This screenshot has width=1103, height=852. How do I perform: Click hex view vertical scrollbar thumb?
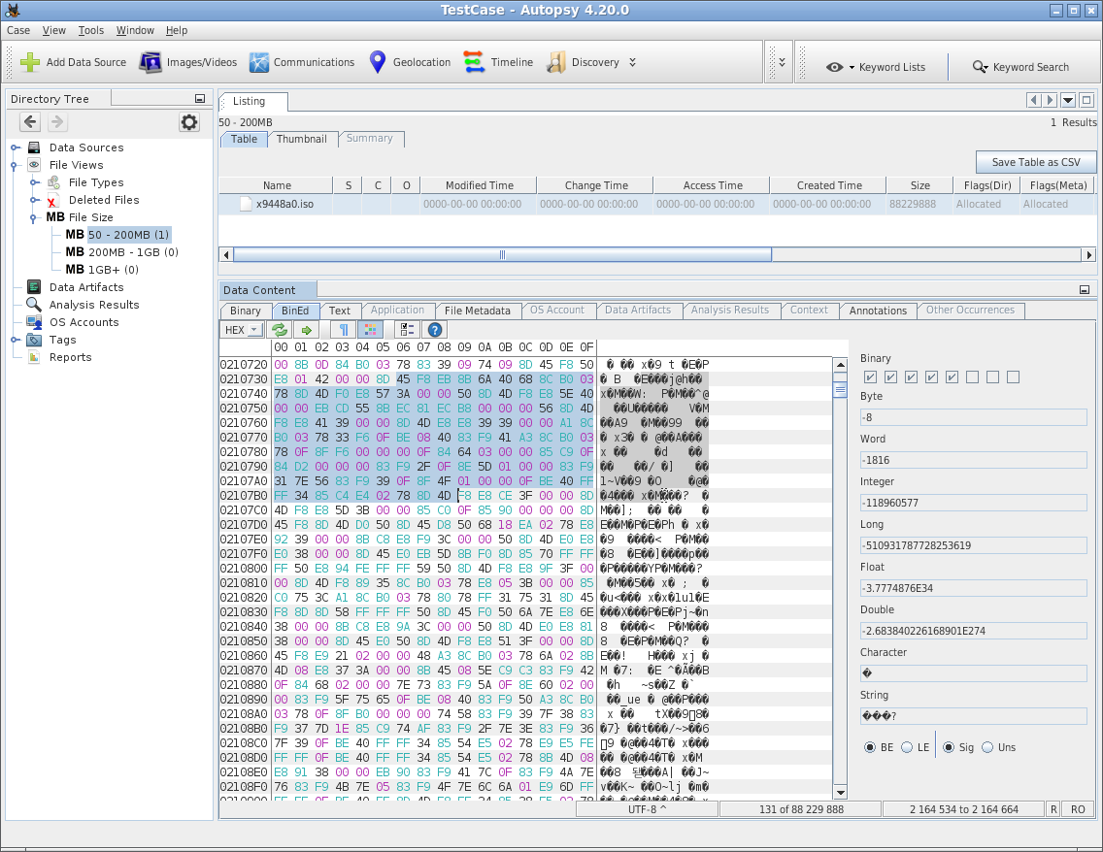840,390
